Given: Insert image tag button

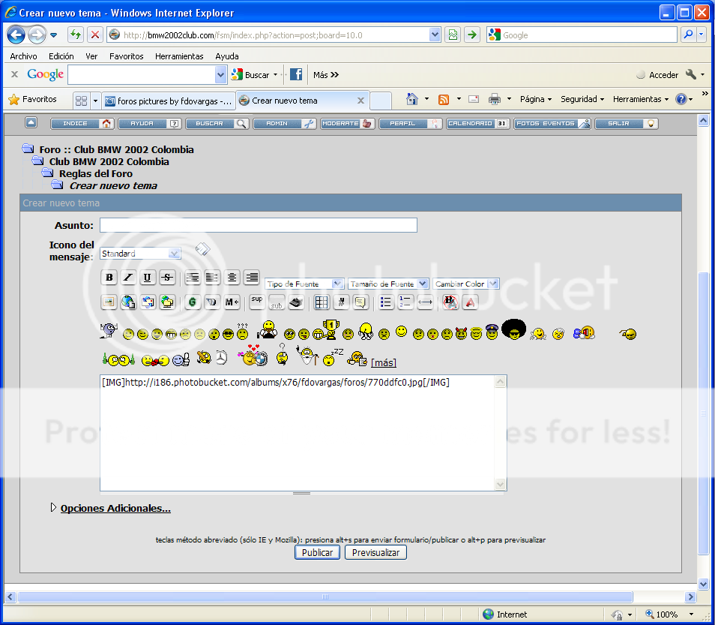Looking at the screenshot, I should [109, 302].
